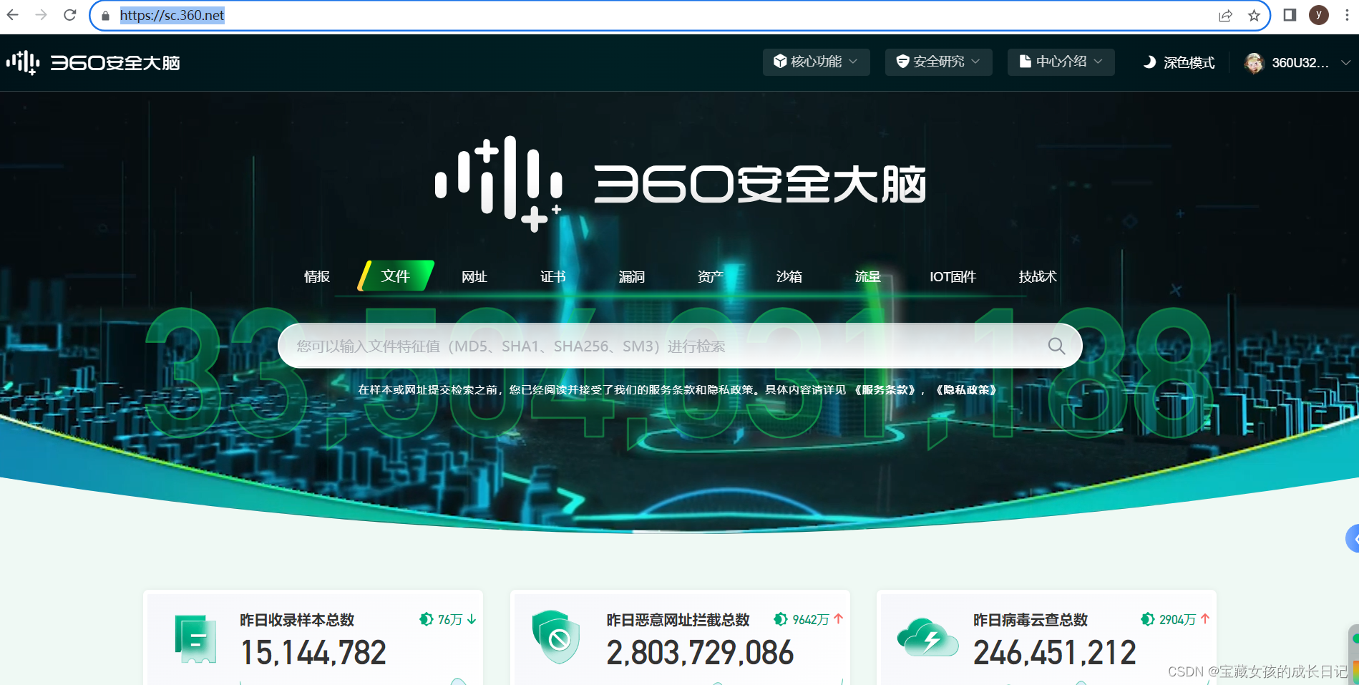
Task: Go back to previous browser page
Action: pos(13,15)
